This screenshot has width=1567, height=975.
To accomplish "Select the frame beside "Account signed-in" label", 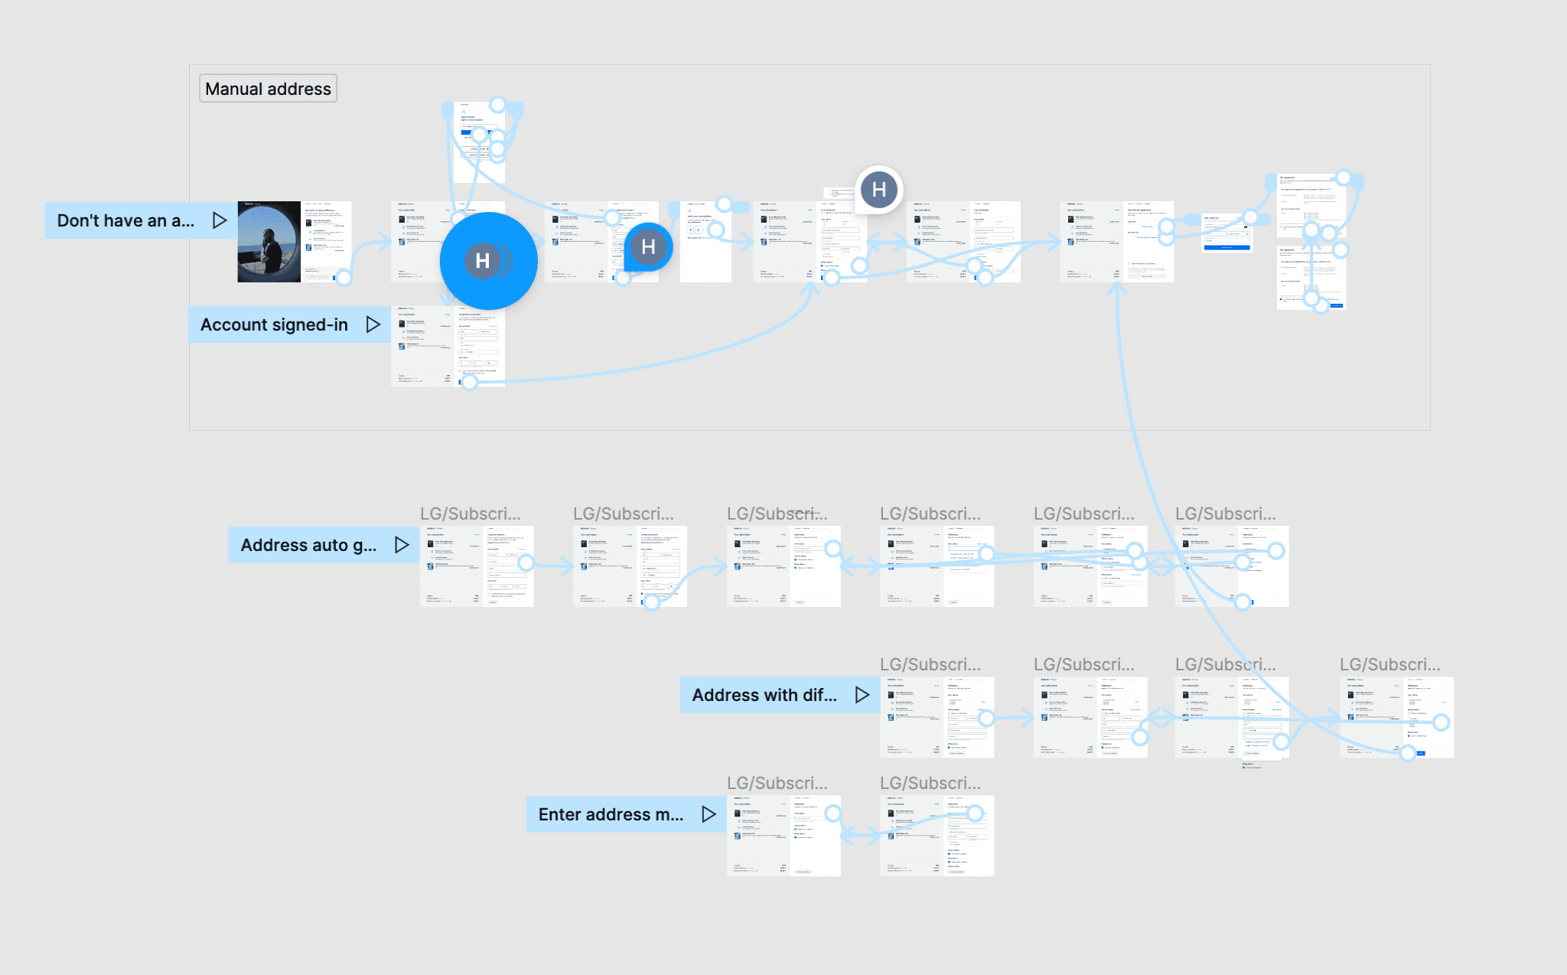I will [x=448, y=346].
